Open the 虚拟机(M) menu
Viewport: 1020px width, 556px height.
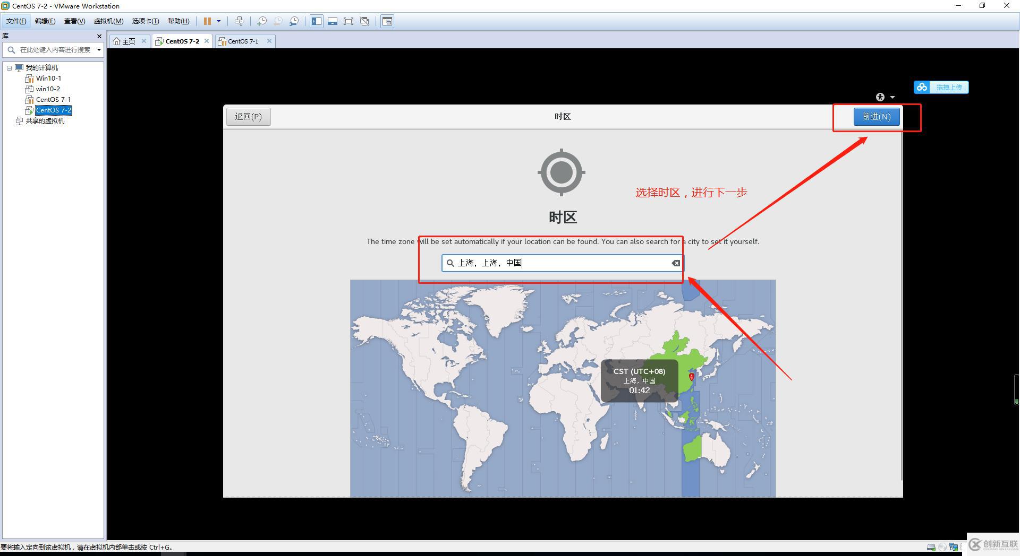click(x=108, y=21)
